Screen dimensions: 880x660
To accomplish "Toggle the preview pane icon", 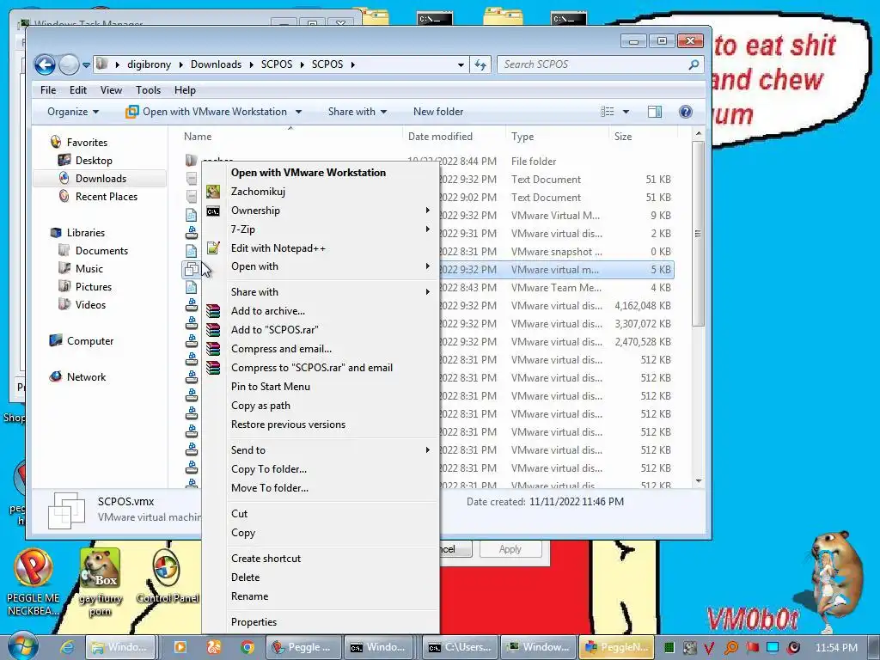I will tap(654, 112).
